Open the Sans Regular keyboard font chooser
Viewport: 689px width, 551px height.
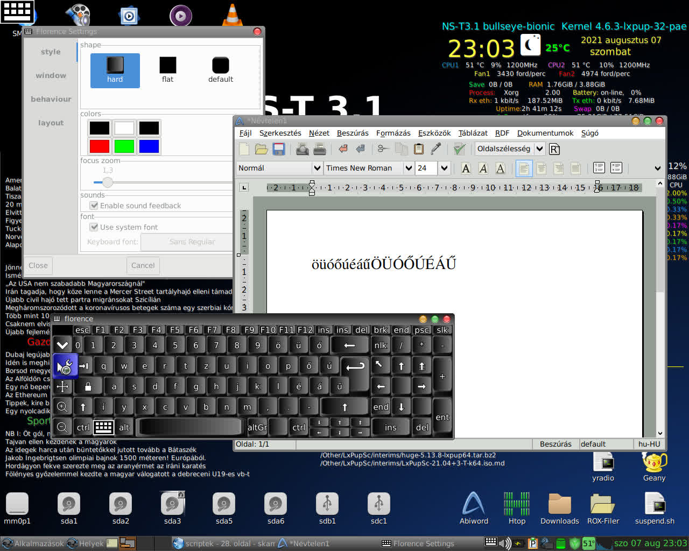pos(192,242)
